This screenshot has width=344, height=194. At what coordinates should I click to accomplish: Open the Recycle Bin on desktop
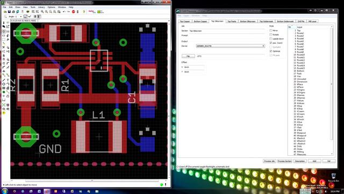click(x=333, y=177)
